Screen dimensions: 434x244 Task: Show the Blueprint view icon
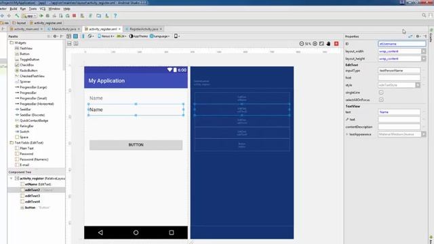[x=75, y=36]
